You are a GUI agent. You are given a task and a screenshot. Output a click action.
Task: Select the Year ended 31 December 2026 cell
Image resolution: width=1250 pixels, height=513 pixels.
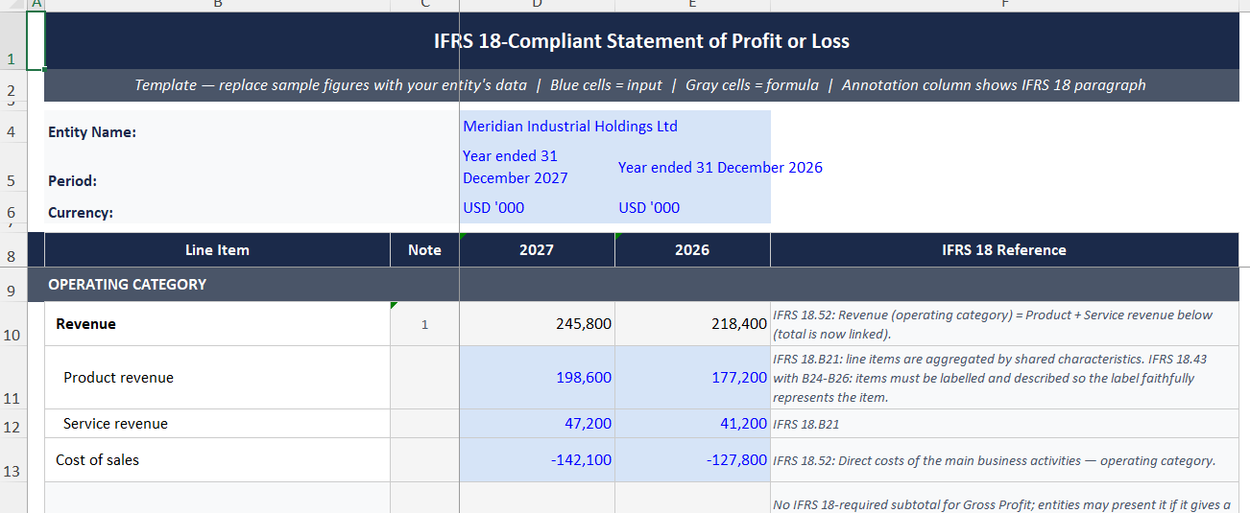pos(692,167)
